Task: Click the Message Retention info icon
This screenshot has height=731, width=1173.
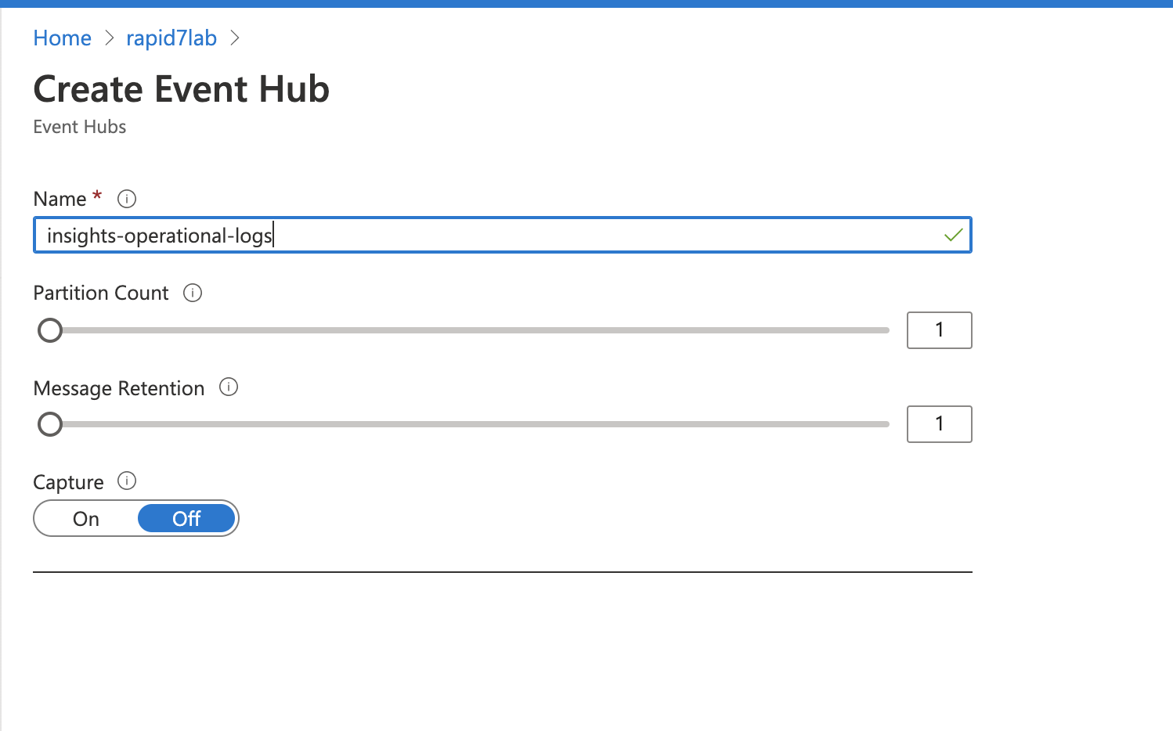Action: (229, 387)
